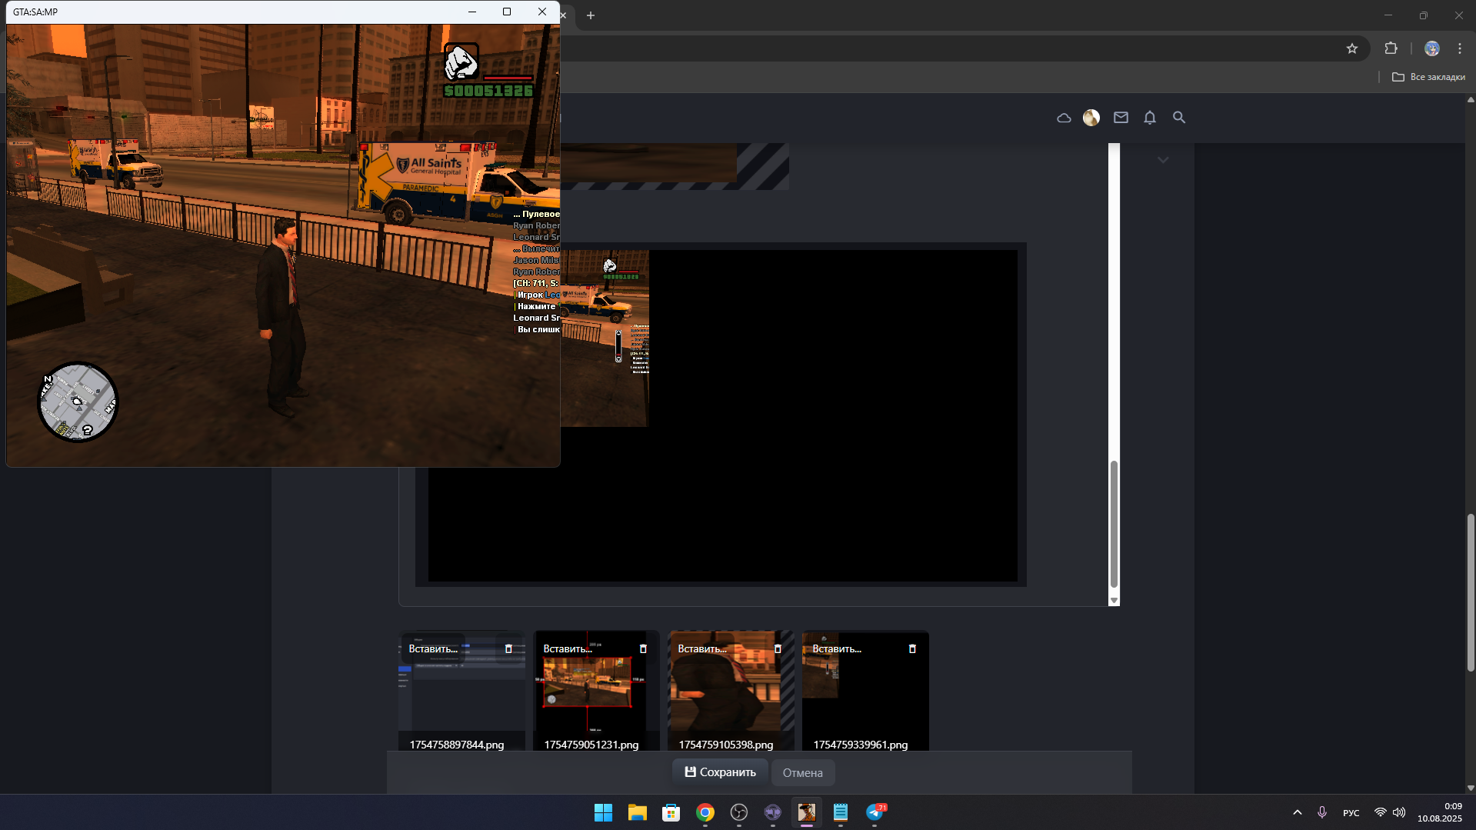Image resolution: width=1476 pixels, height=830 pixels.
Task: Delete attachment 1754759105398.png
Action: [778, 649]
